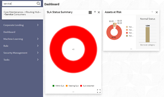
Task: Click the Assets at Risk bottom grip handle
Action: pyautogui.click(x=131, y=49)
